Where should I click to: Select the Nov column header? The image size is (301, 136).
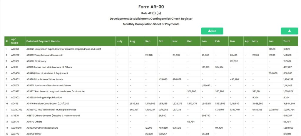click(x=178, y=41)
